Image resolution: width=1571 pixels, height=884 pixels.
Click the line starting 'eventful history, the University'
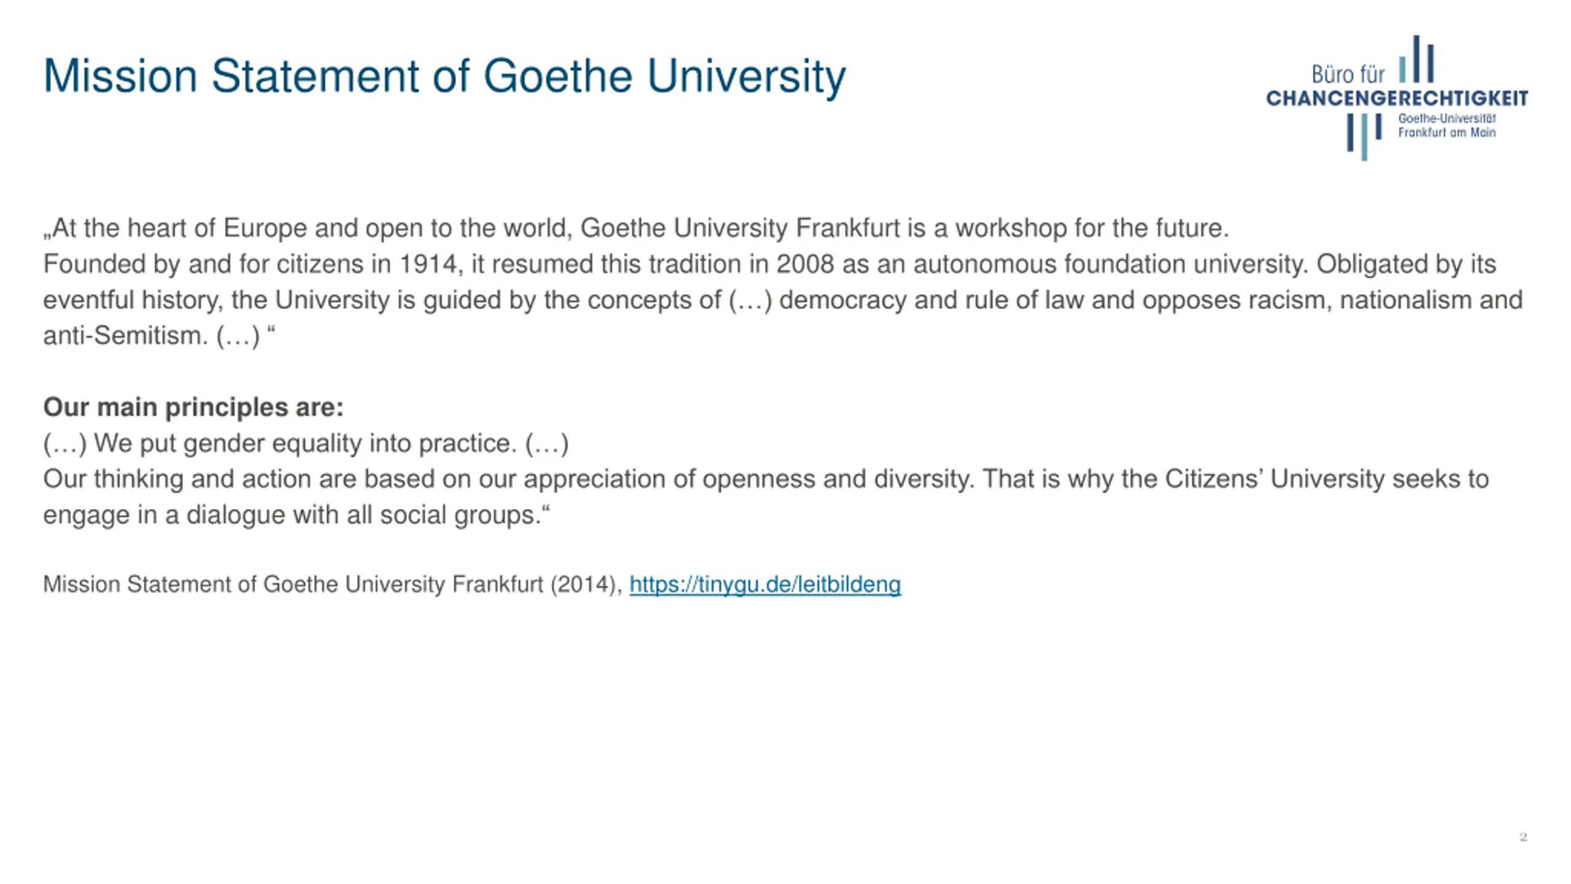pos(782,300)
